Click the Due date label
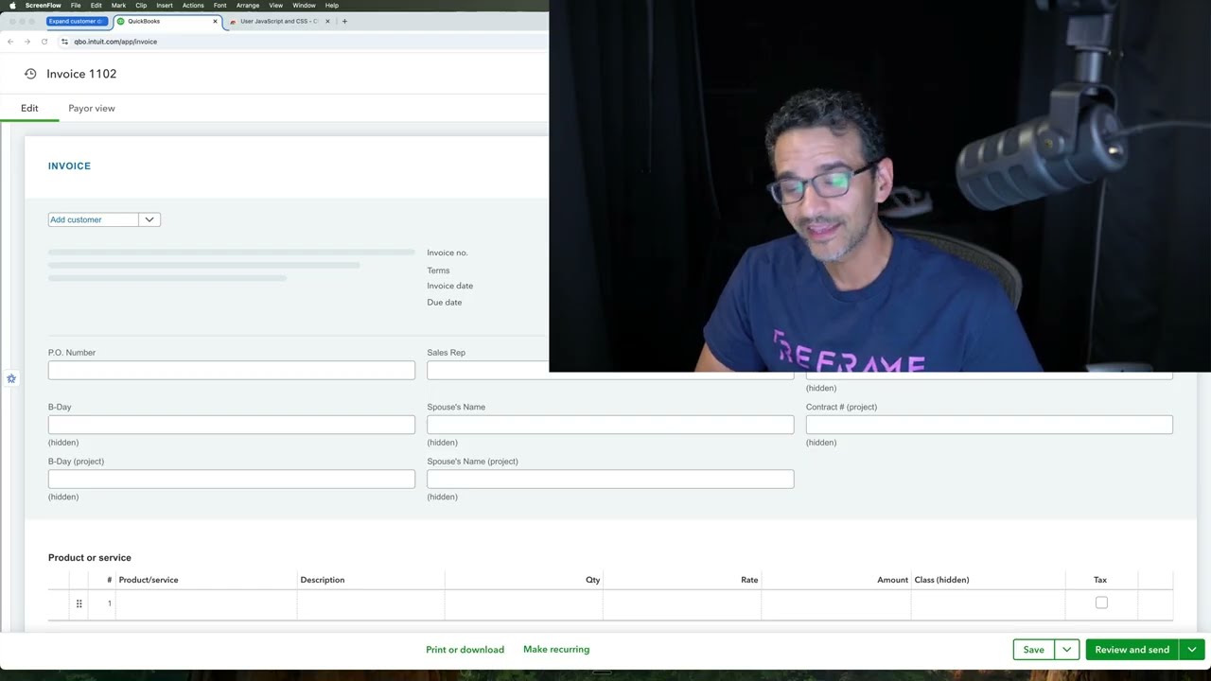 (x=445, y=303)
